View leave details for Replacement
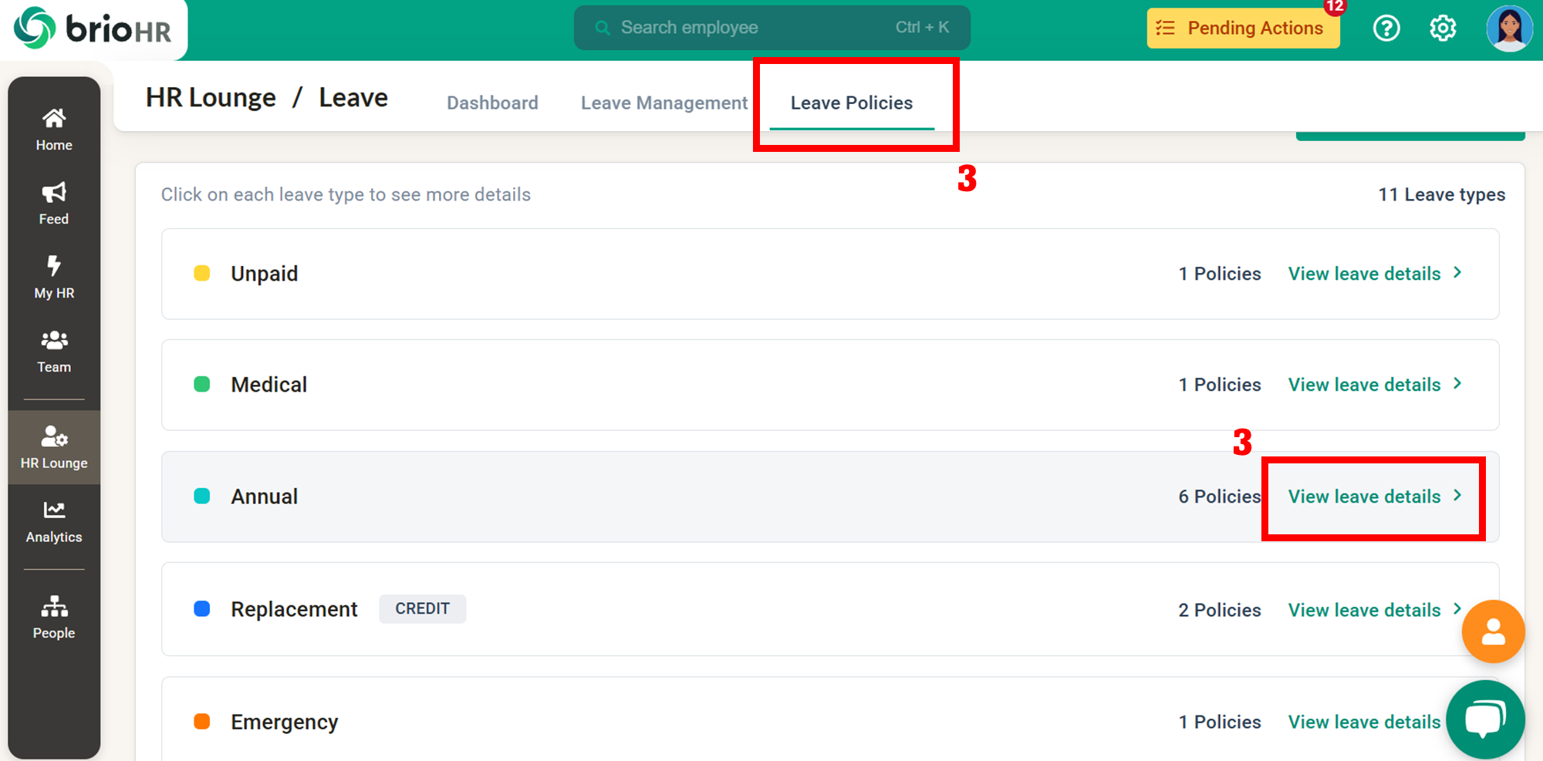The height and width of the screenshot is (761, 1543). point(1364,610)
